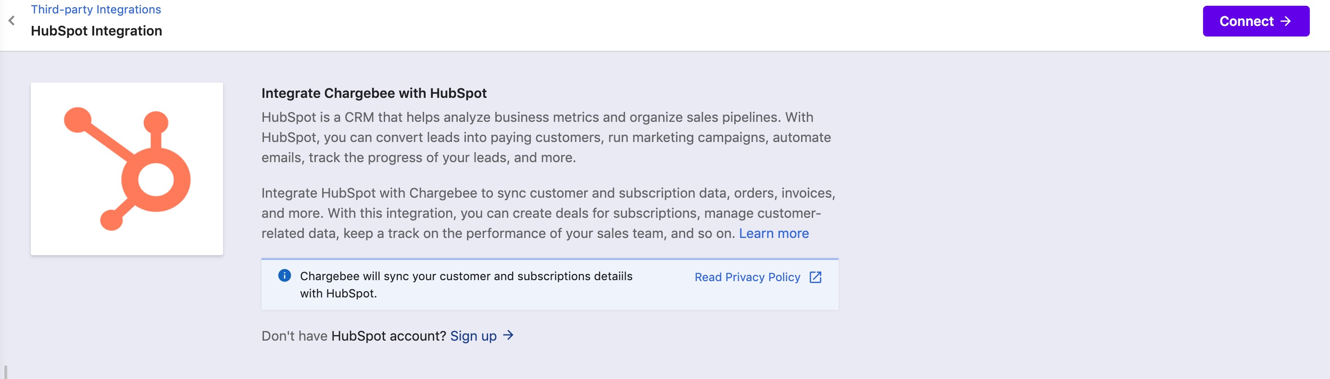Follow the Sign up link
Image resolution: width=1330 pixels, height=379 pixels.
pyautogui.click(x=473, y=336)
